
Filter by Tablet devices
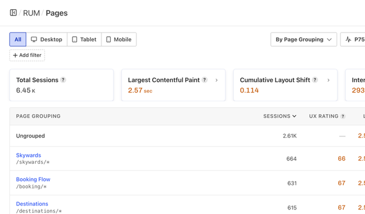(x=84, y=39)
